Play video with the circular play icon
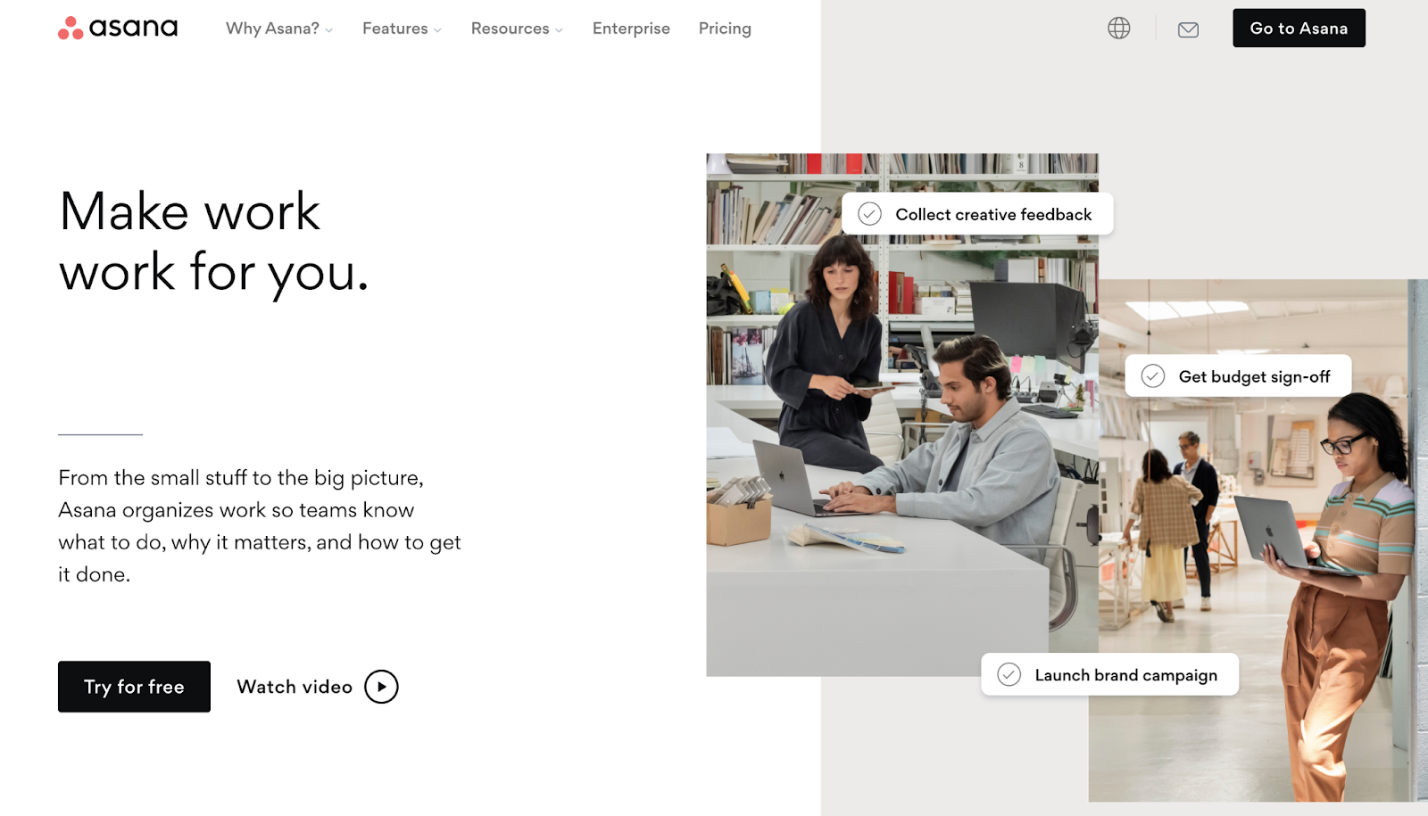The image size is (1428, 816). point(381,687)
